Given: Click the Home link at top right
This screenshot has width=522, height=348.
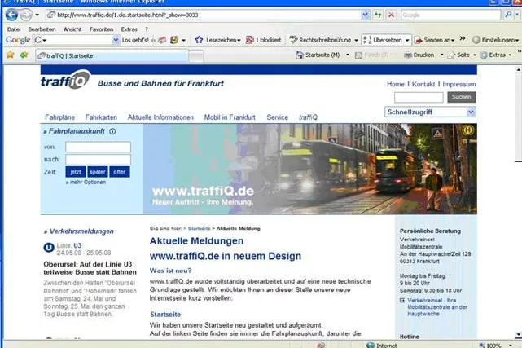Looking at the screenshot, I should (x=396, y=84).
